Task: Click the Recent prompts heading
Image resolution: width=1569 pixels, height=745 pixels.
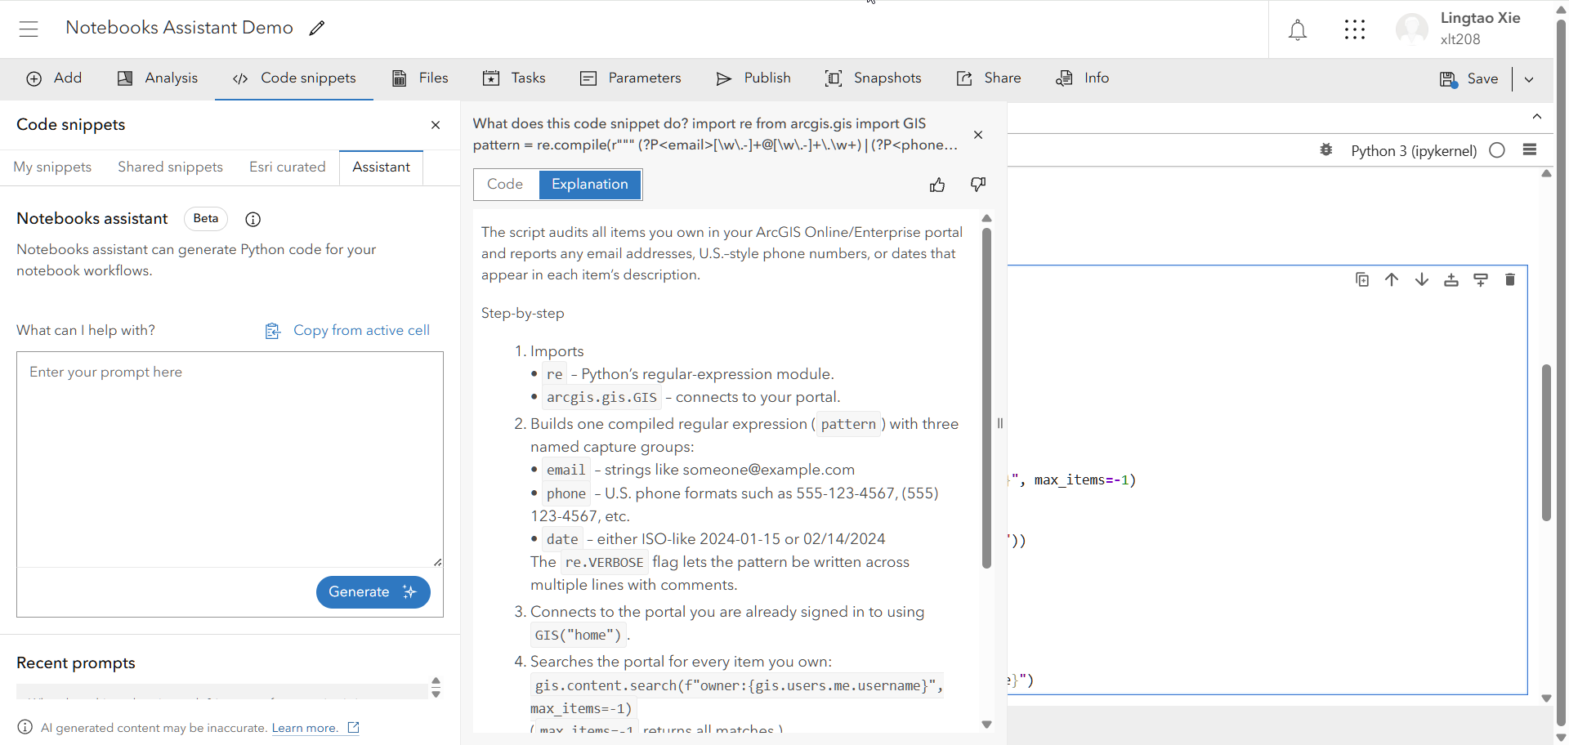Action: (x=76, y=663)
